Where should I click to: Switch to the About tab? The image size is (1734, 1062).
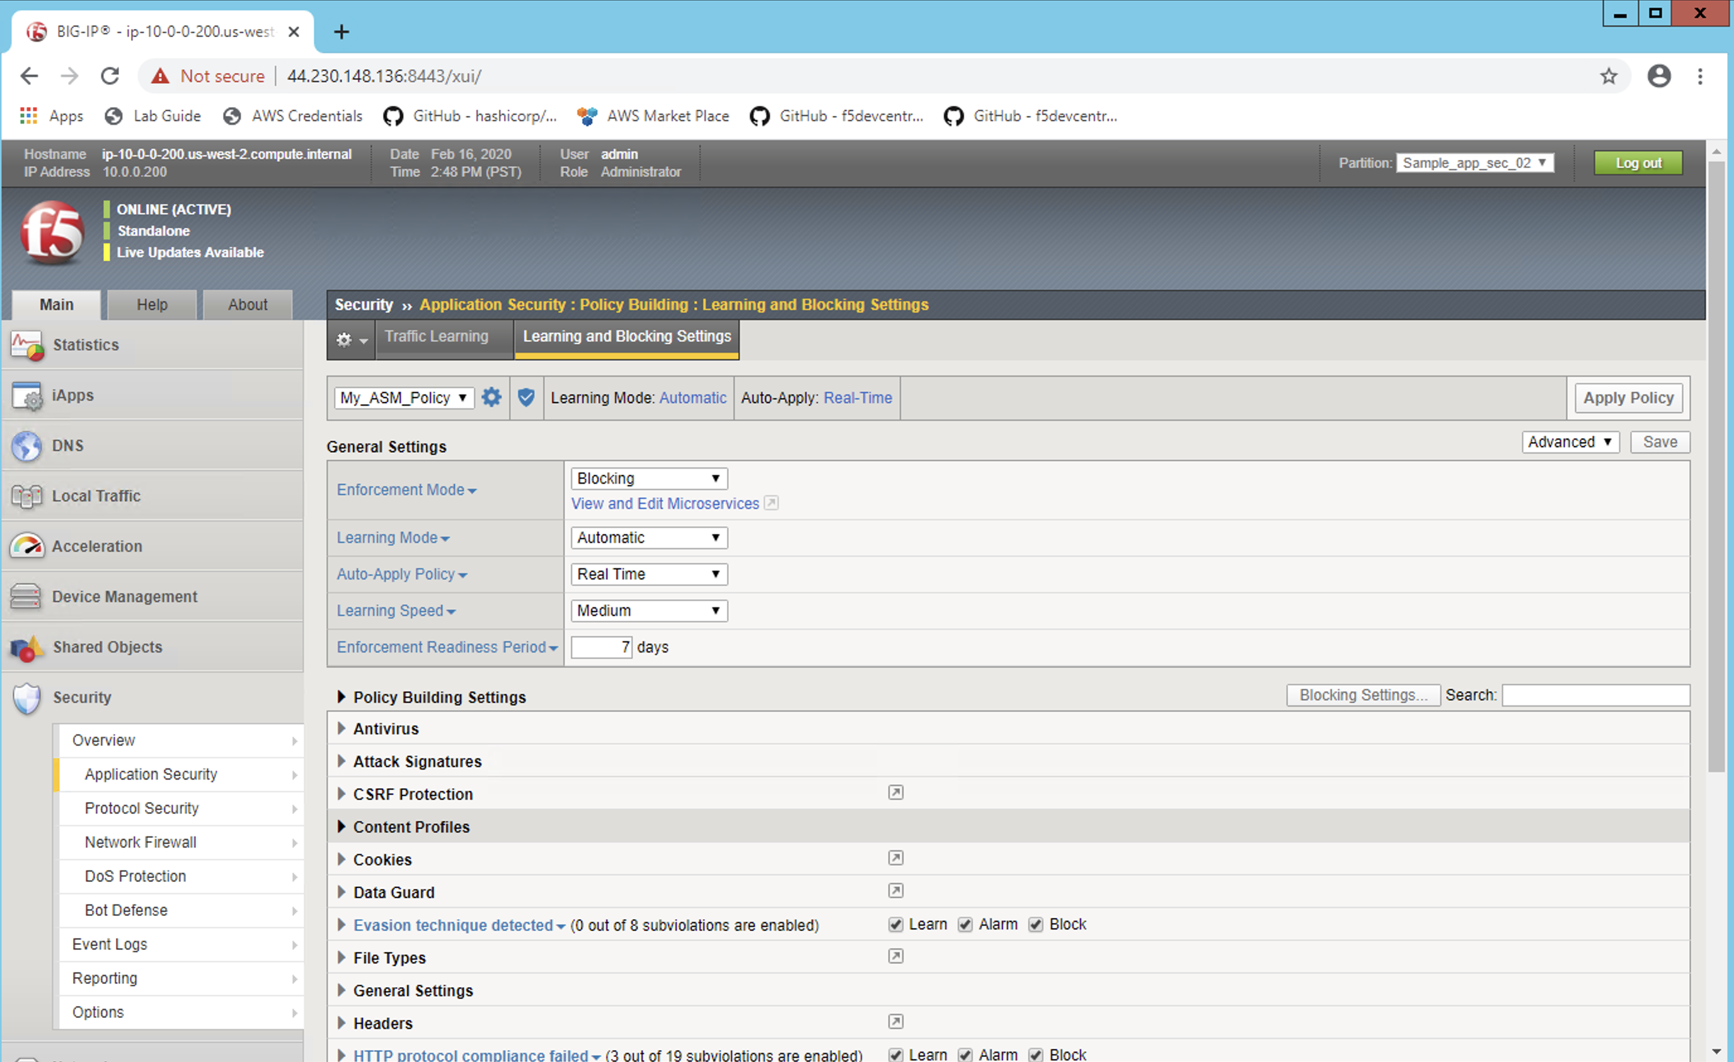click(x=248, y=305)
